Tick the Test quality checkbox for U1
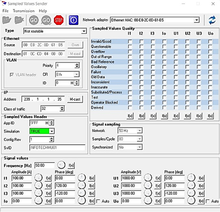This screenshot has height=212, width=220. [176, 97]
